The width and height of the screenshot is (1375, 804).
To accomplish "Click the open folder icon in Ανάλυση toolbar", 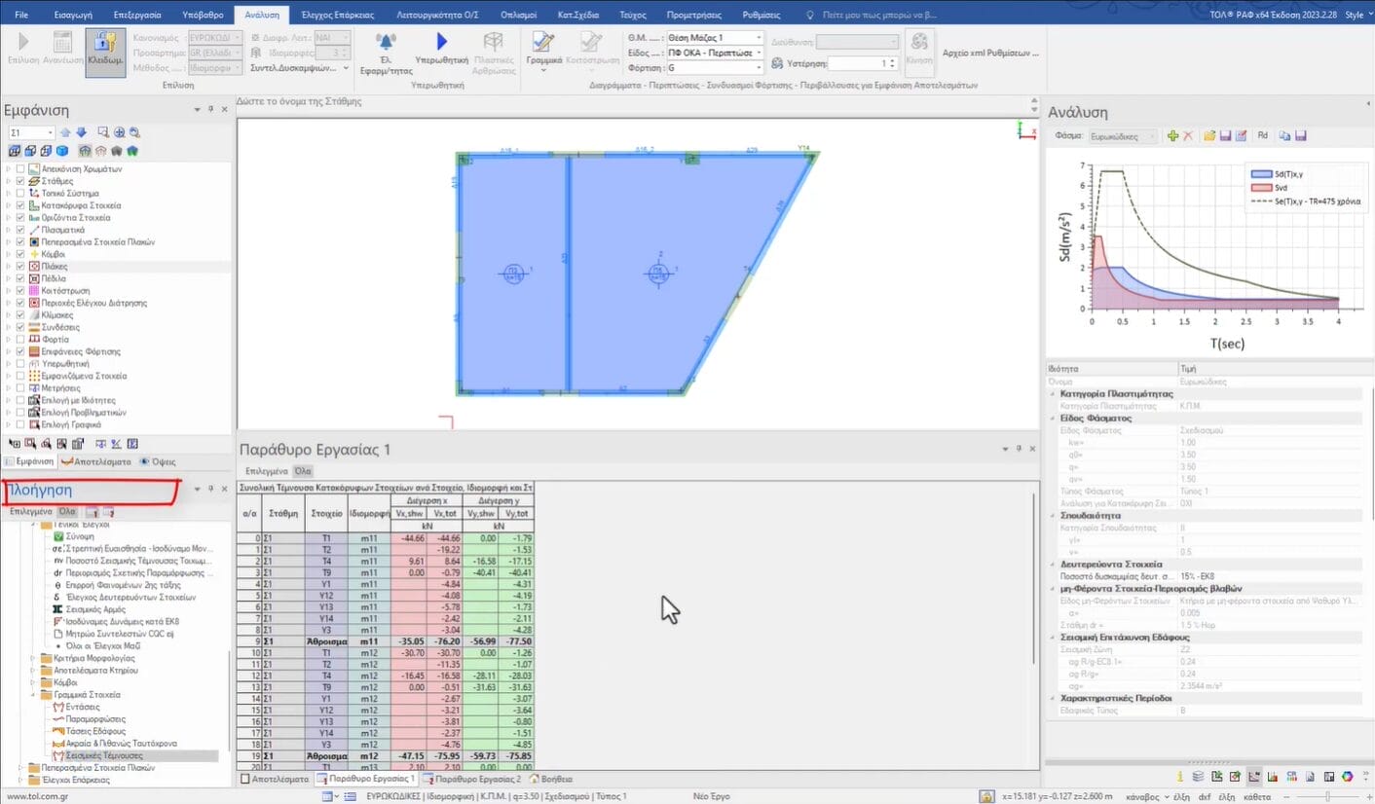I will pos(1209,137).
